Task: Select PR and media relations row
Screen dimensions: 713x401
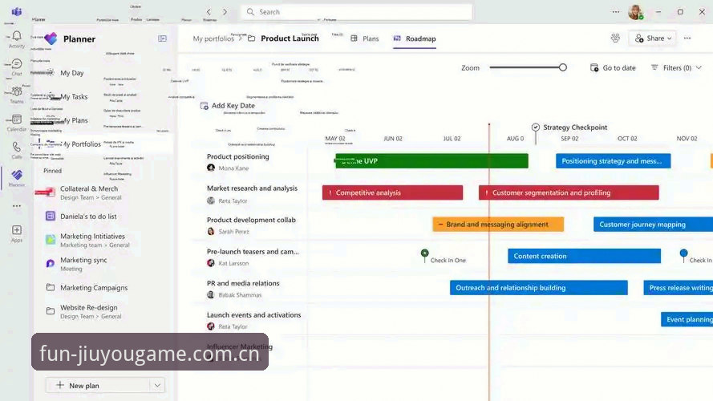Action: click(243, 283)
